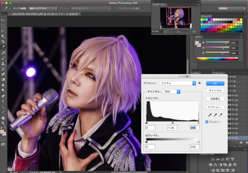The height and width of the screenshot is (173, 248).
Task: Select the History Brush tool
Action: 3,69
